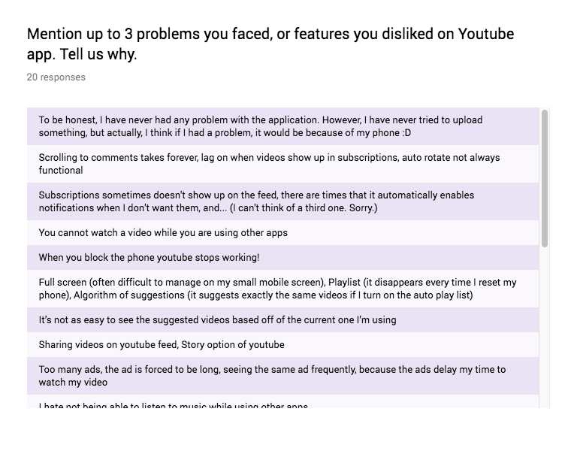Select the 'To be honest' response row

282,126
